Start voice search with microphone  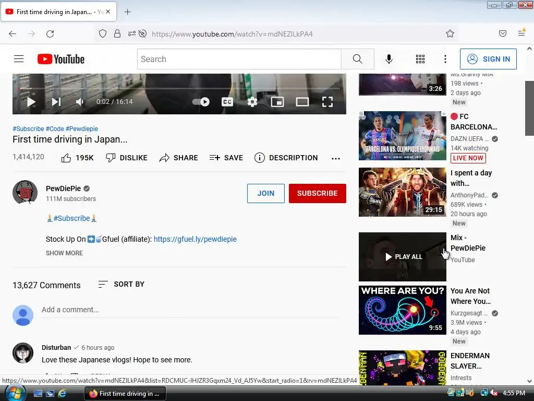[389, 59]
